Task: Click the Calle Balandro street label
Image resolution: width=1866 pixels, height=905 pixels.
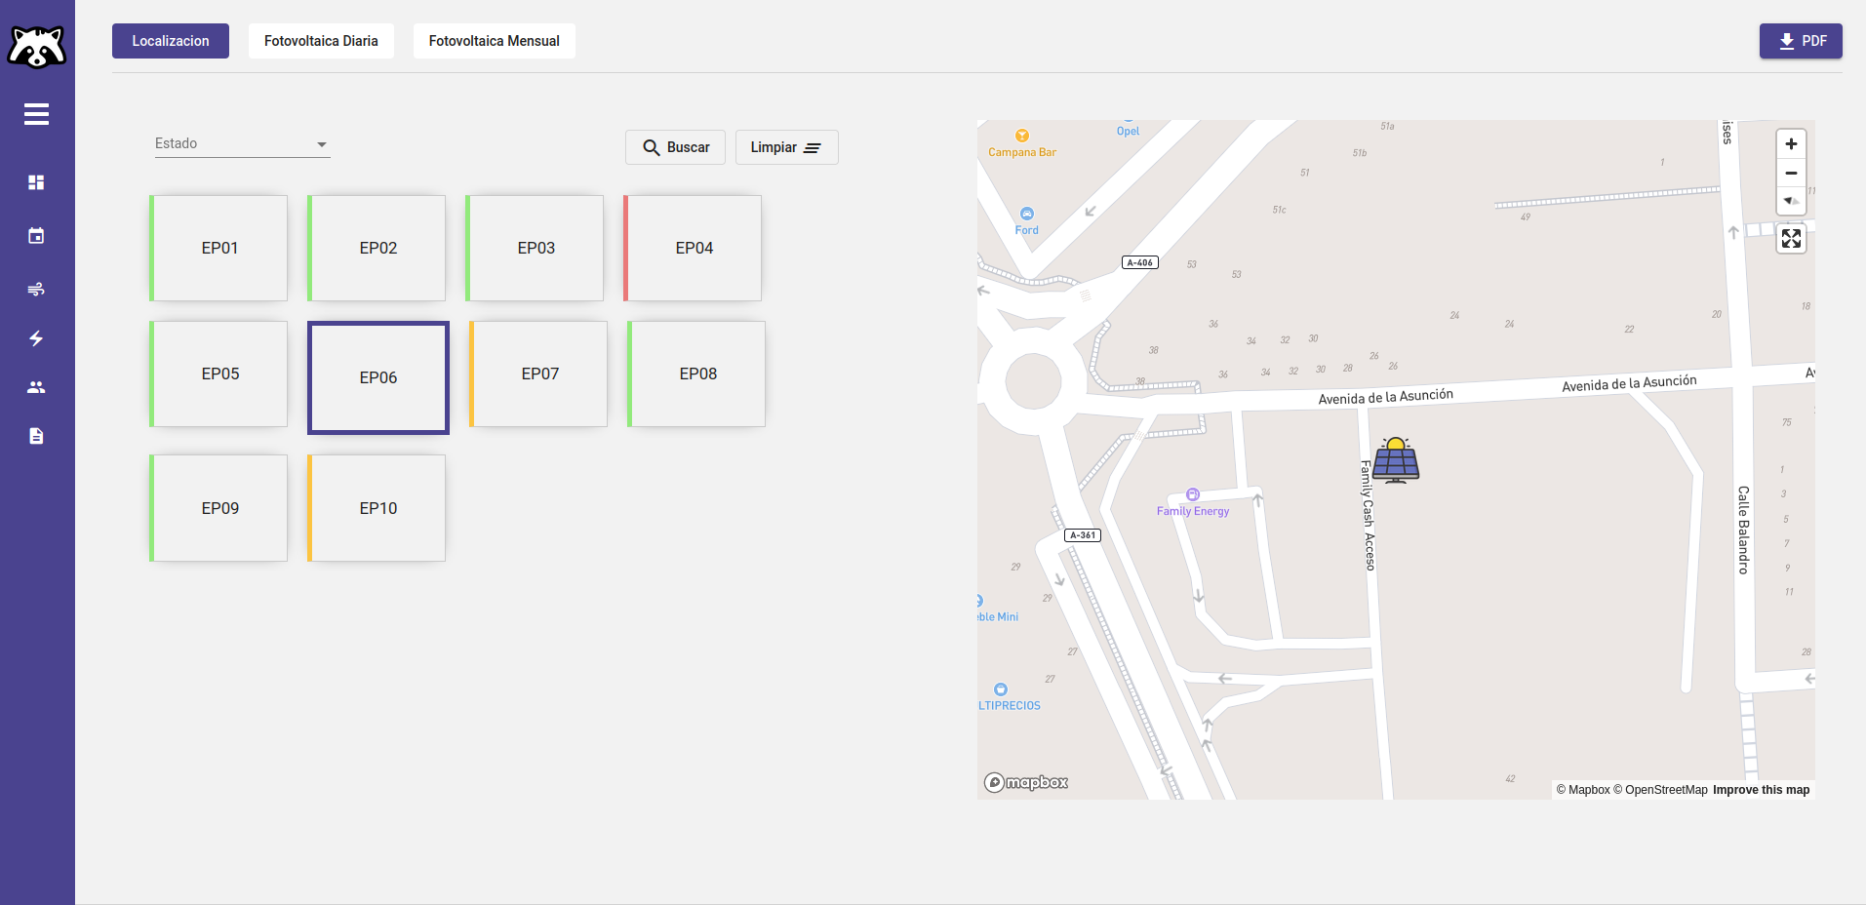Action: coord(1743,530)
